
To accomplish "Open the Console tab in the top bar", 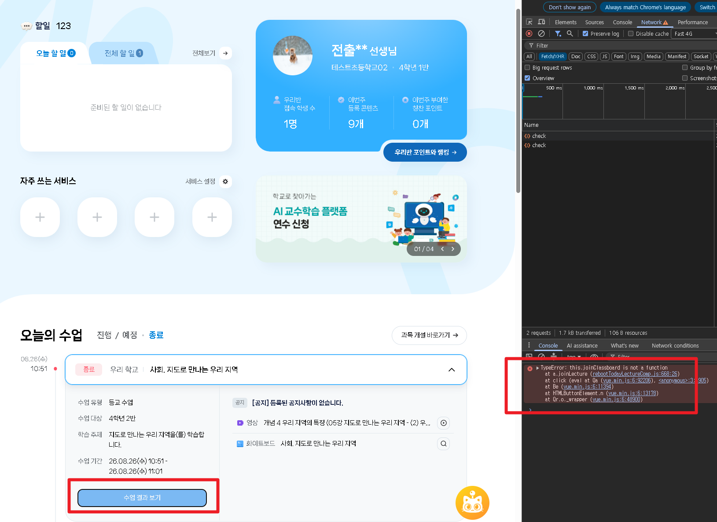I will [x=622, y=22].
